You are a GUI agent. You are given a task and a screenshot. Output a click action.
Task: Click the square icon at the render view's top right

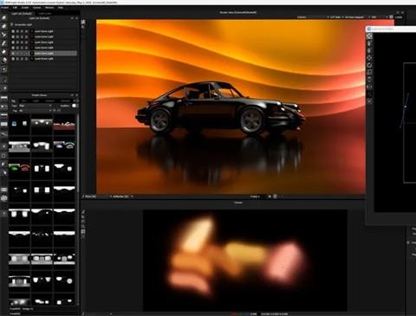tap(392, 17)
